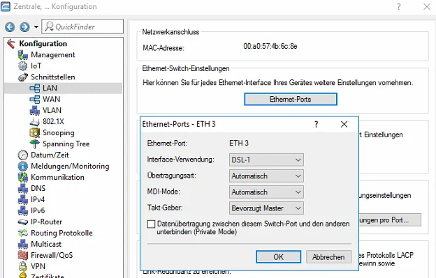Close the Ethernet-Ports ETH 3 dialog
This screenshot has height=278, width=436.
point(344,124)
